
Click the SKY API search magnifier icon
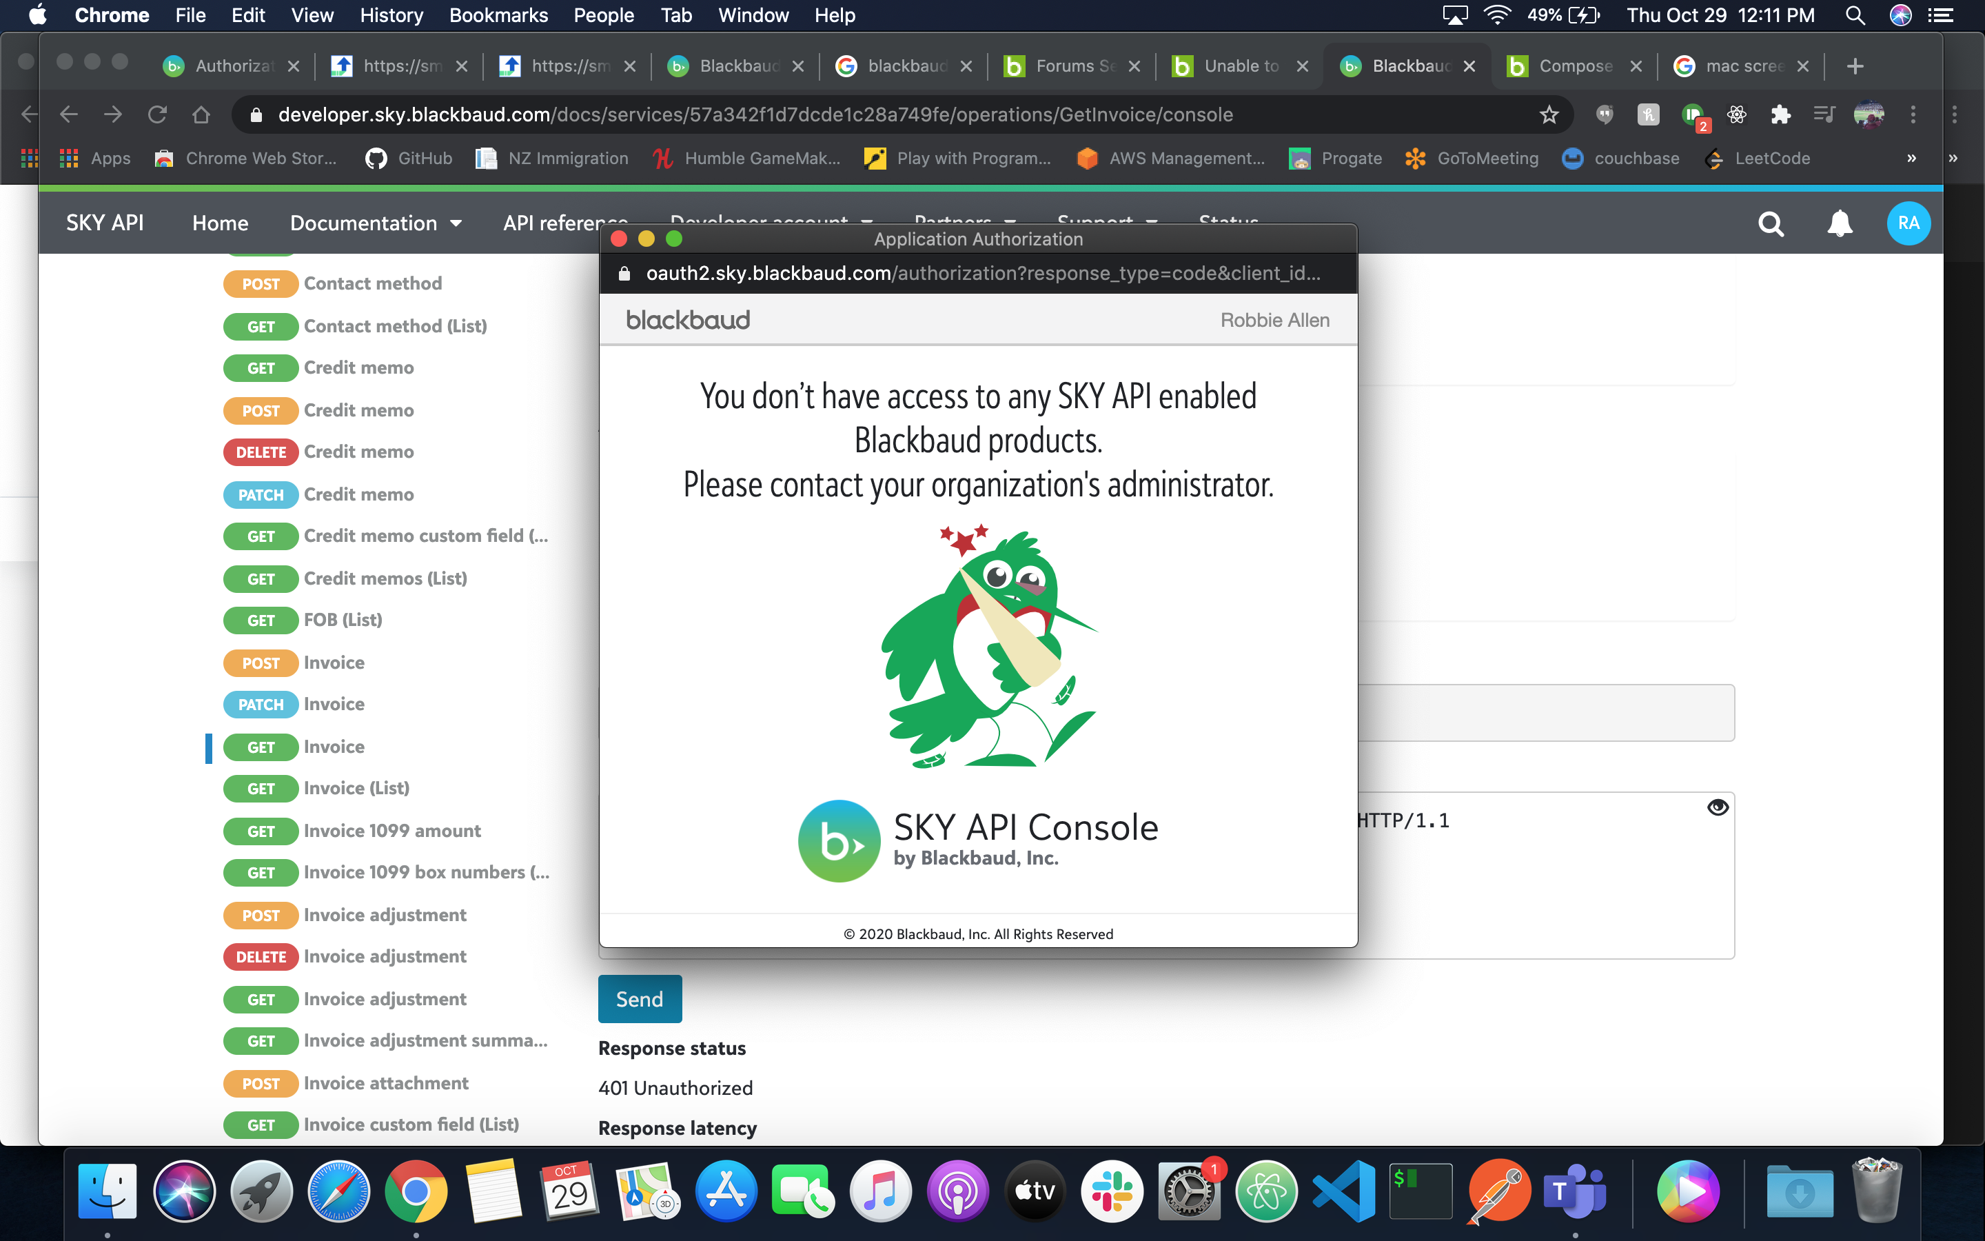tap(1771, 223)
